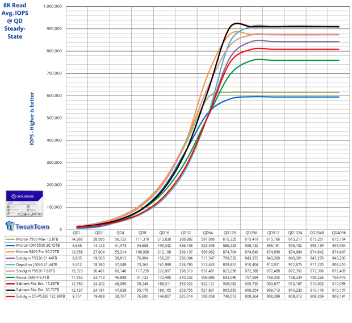Click the 500,000 y-axis label
Image resolution: width=352 pixels, height=323 pixels.
pos(55,118)
